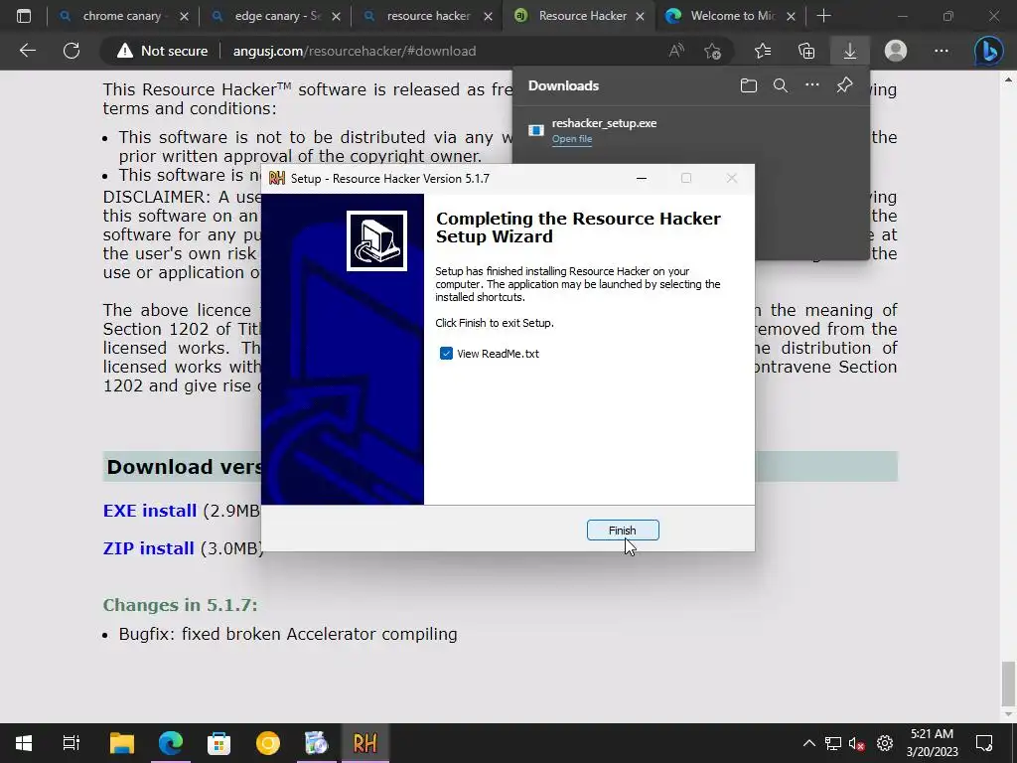Open File Explorer from the taskbar
1017x763 pixels.
pos(121,743)
